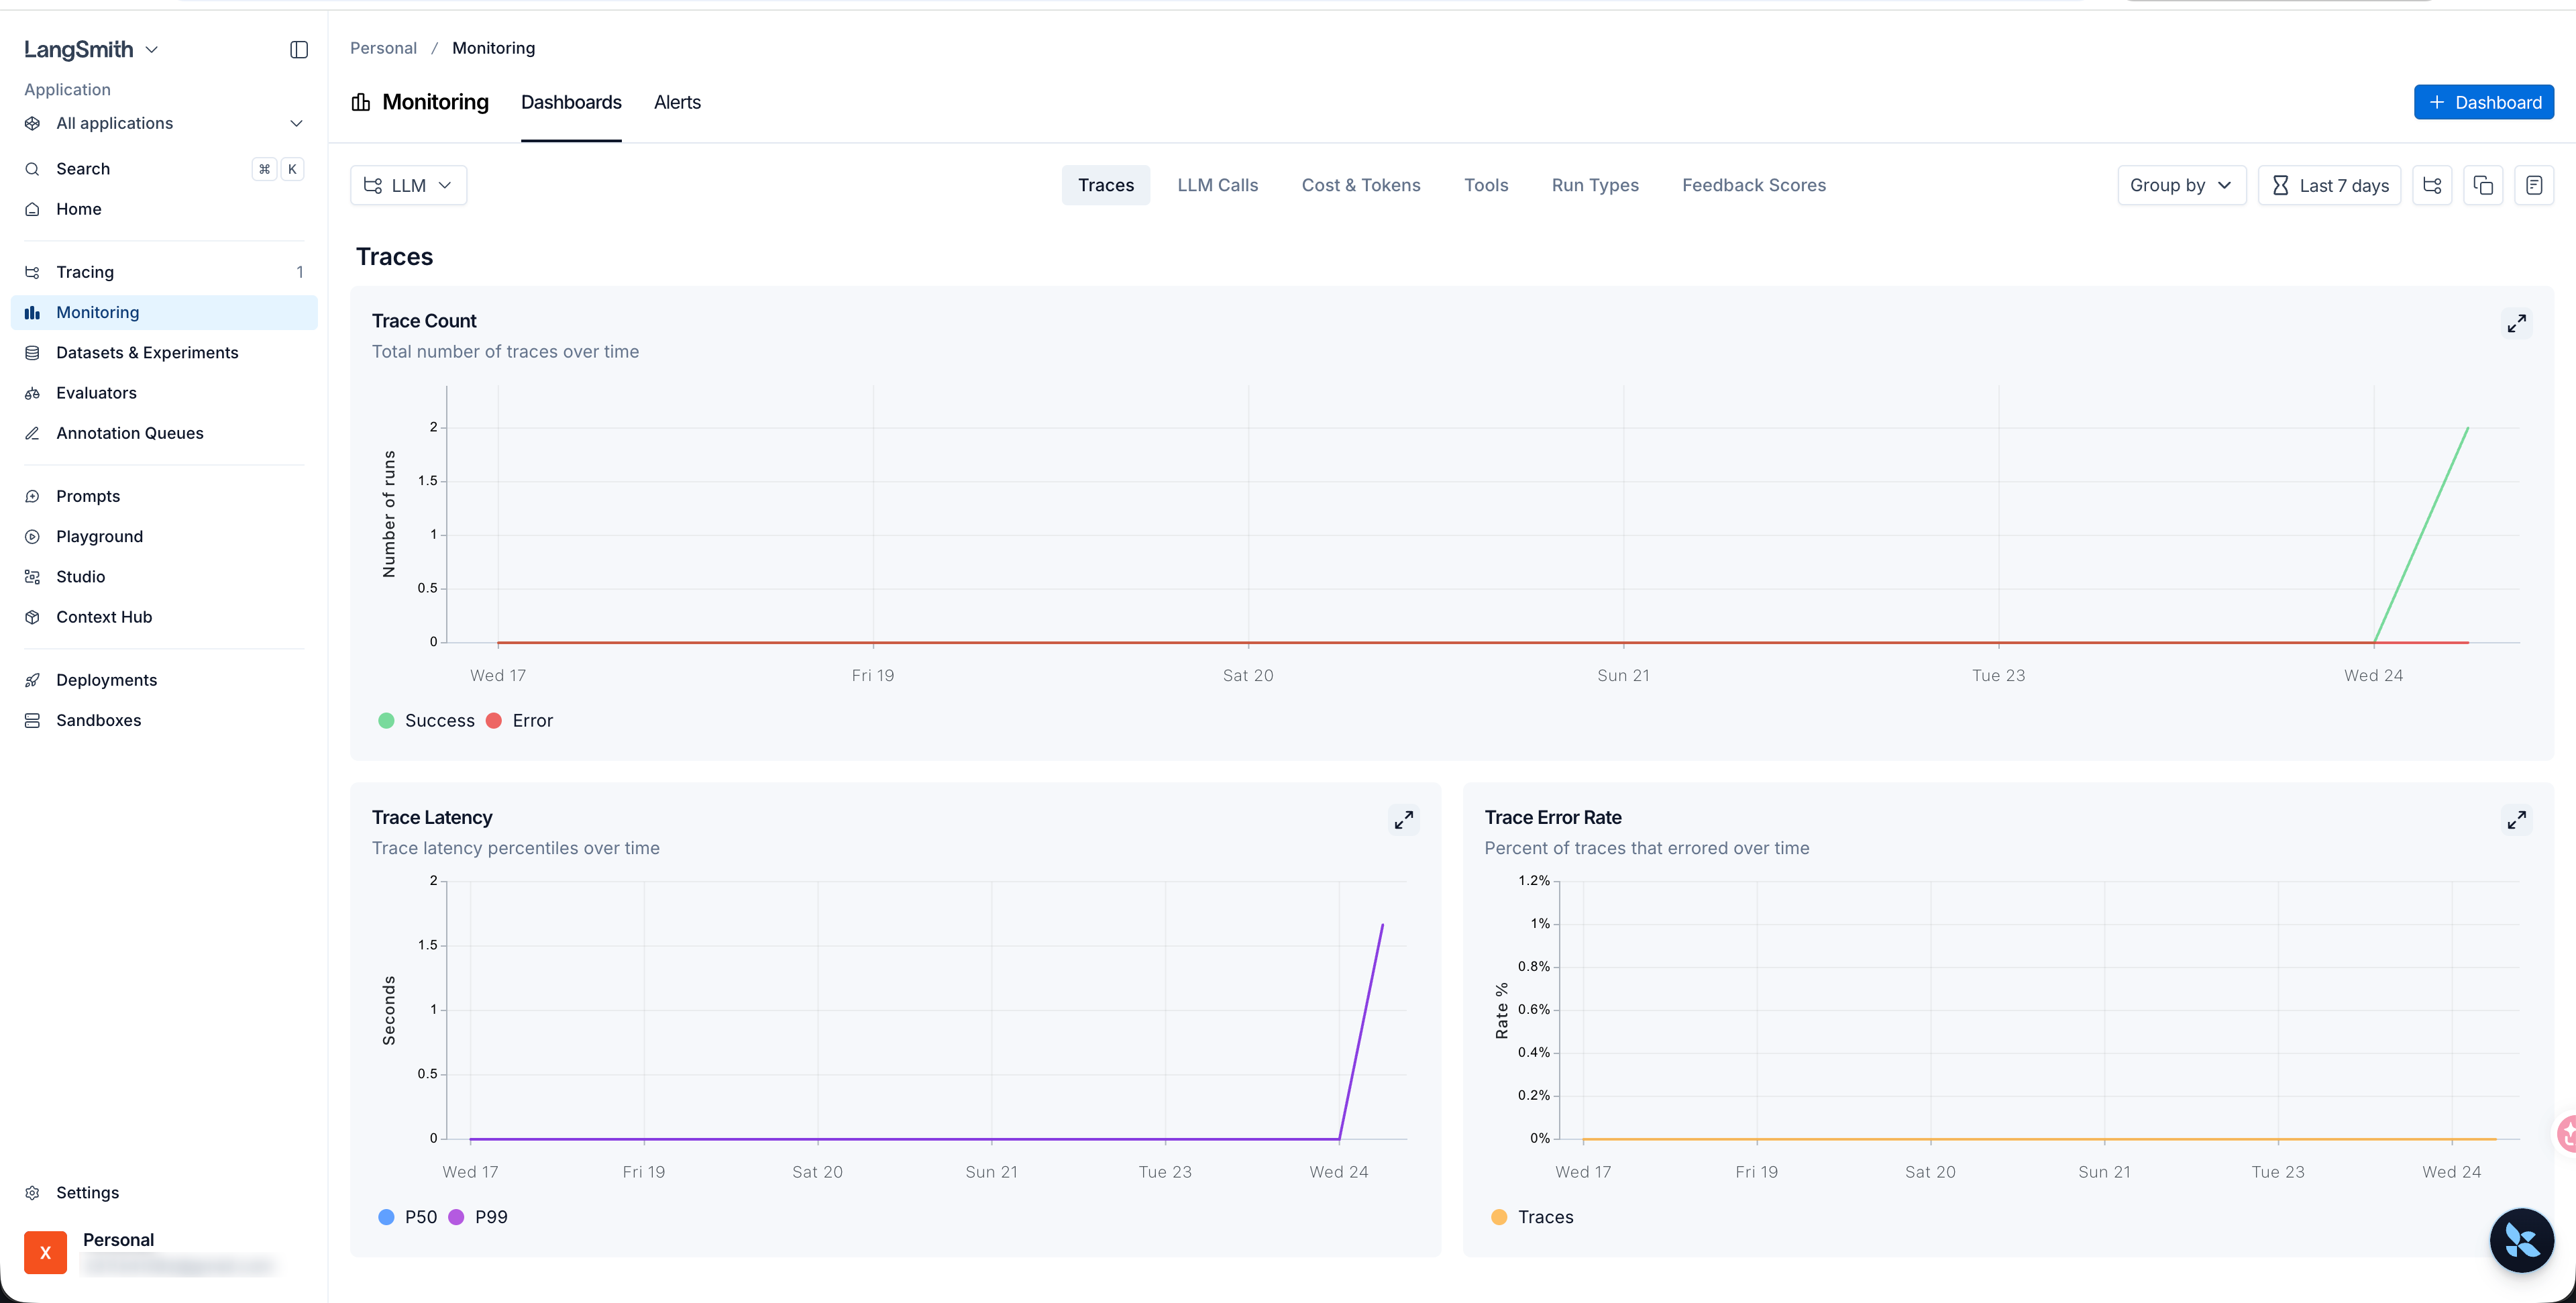
Task: Open the chat assistant floating icon
Action: (2521, 1240)
